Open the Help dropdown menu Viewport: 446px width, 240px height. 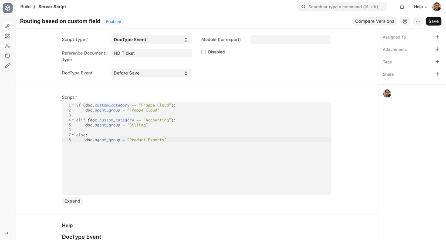point(420,7)
